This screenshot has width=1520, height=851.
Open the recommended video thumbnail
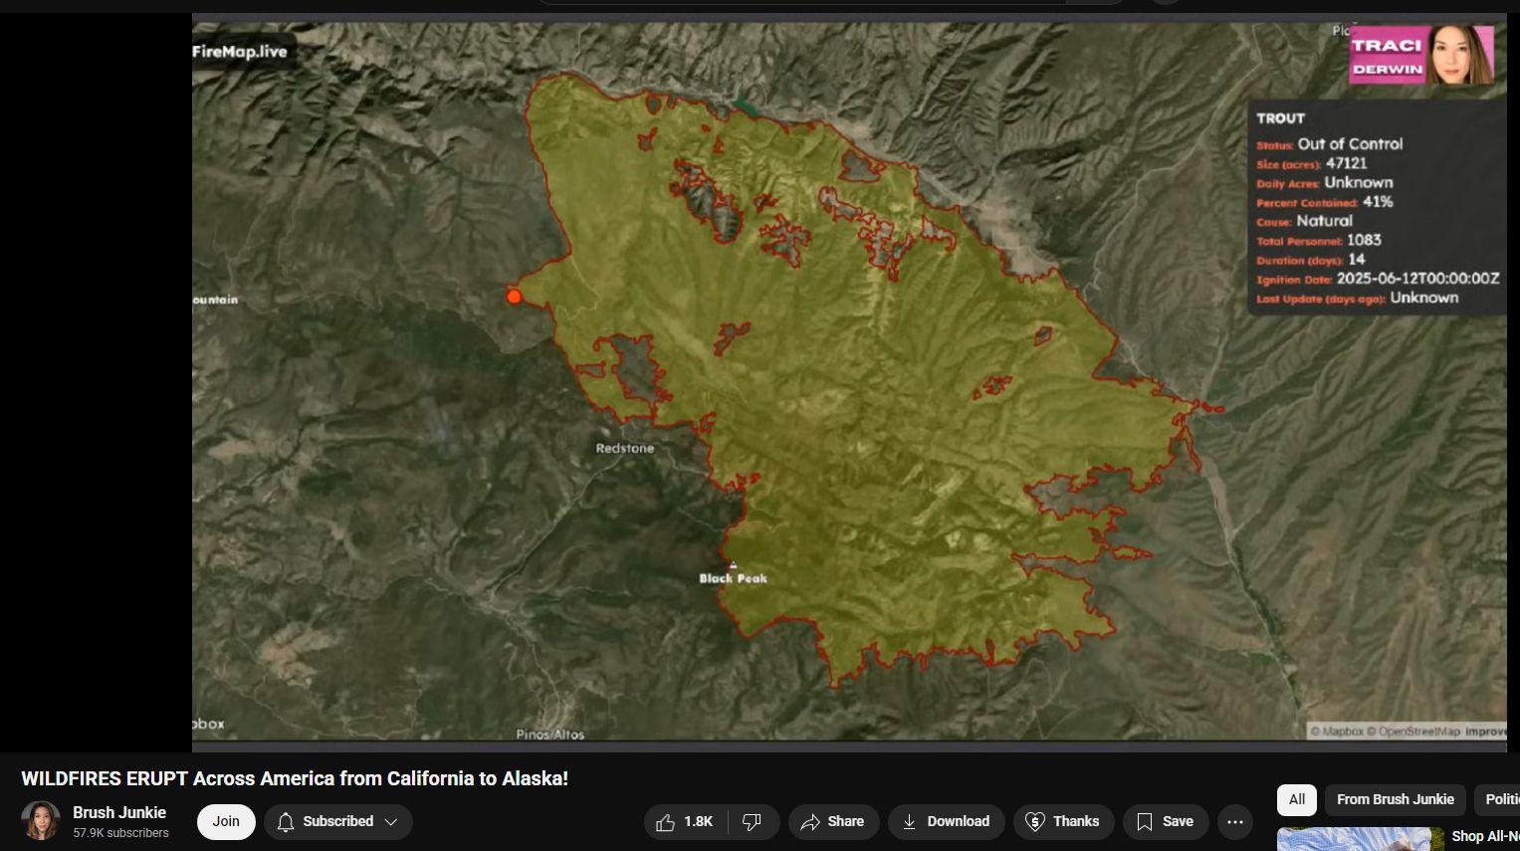pyautogui.click(x=1360, y=839)
